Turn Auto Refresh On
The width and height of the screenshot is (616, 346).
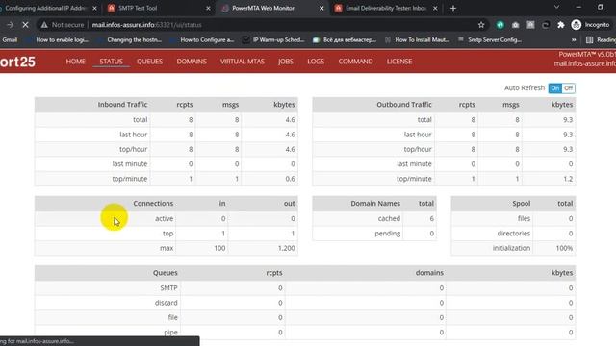(555, 88)
